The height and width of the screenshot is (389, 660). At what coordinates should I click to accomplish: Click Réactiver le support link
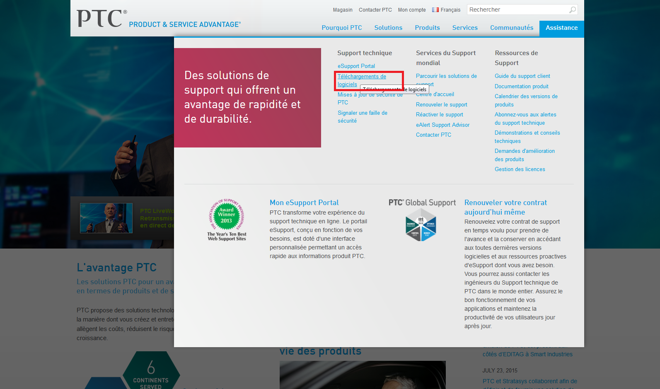(x=440, y=115)
